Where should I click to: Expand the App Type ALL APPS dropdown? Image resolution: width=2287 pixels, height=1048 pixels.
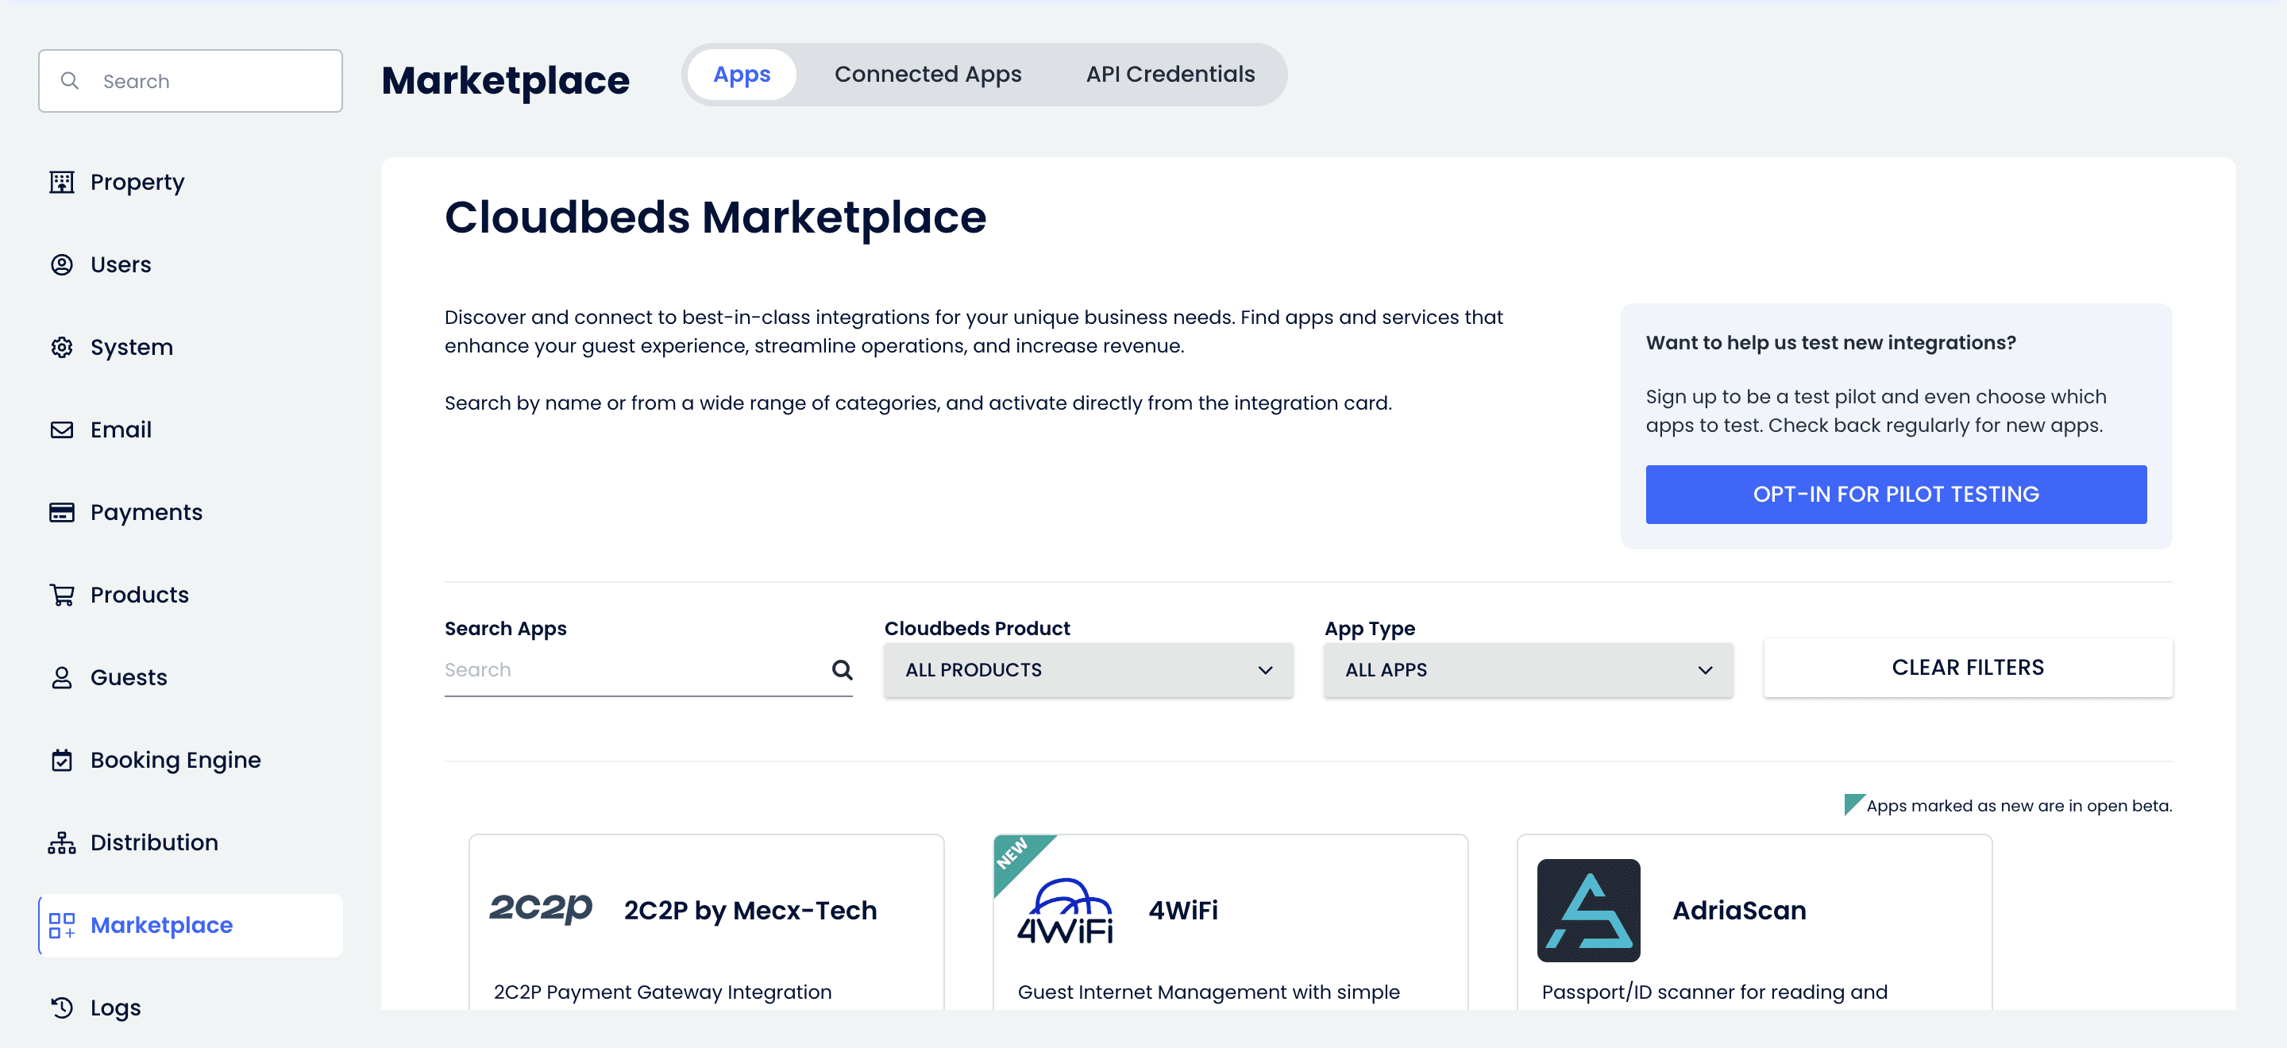1527,670
